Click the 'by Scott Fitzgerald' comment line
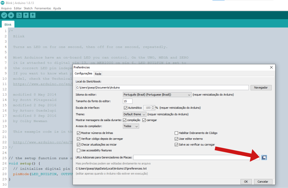Image resolution: width=288 pixels, height=188 pixels. click(x=35, y=100)
